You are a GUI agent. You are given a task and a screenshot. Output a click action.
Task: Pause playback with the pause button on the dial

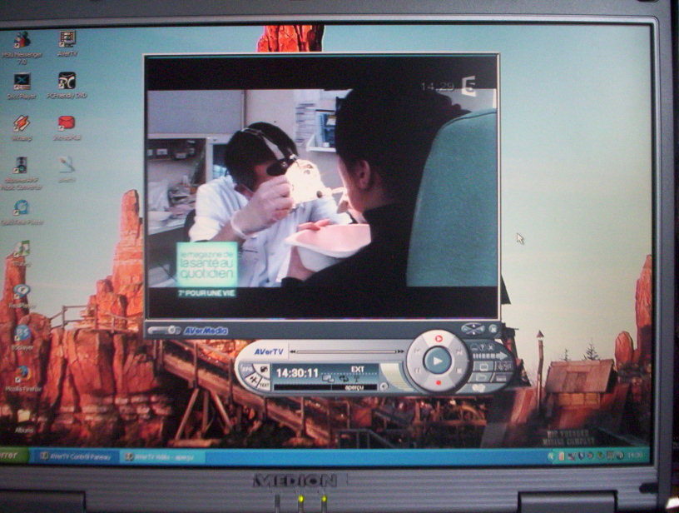[x=417, y=371]
